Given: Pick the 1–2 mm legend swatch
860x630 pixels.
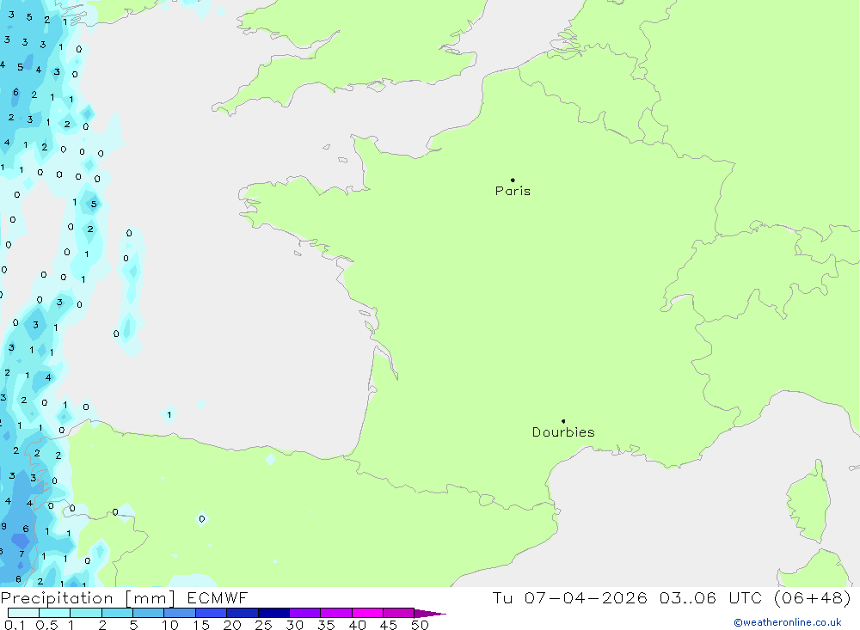Looking at the screenshot, I should pos(85,613).
